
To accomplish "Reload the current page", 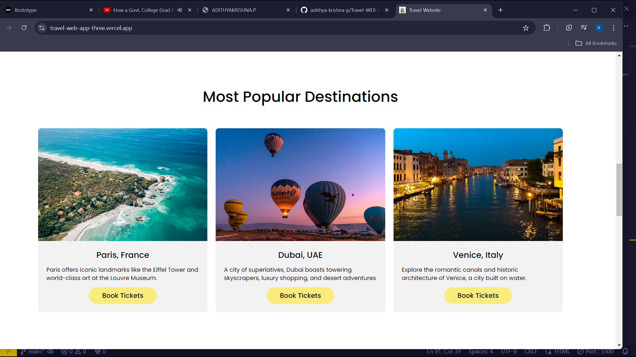I will (24, 28).
